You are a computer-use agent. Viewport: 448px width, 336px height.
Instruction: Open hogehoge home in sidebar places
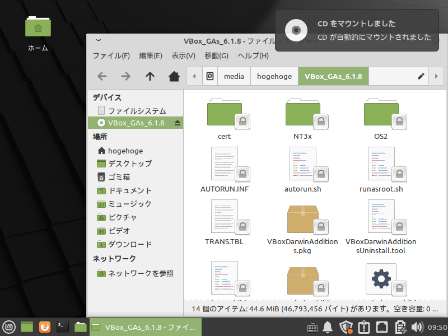click(x=136, y=151)
